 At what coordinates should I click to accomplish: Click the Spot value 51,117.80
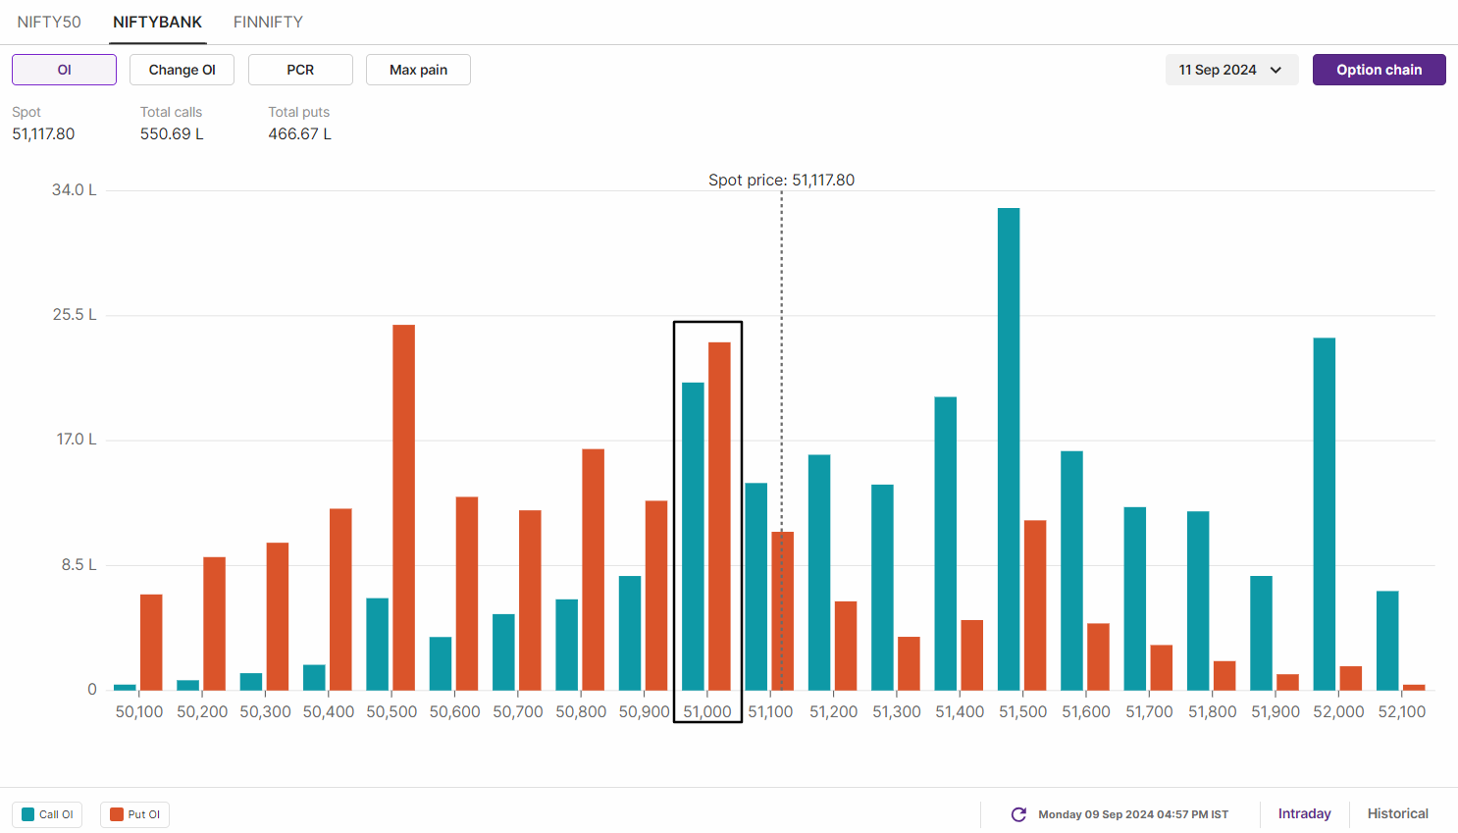click(43, 133)
